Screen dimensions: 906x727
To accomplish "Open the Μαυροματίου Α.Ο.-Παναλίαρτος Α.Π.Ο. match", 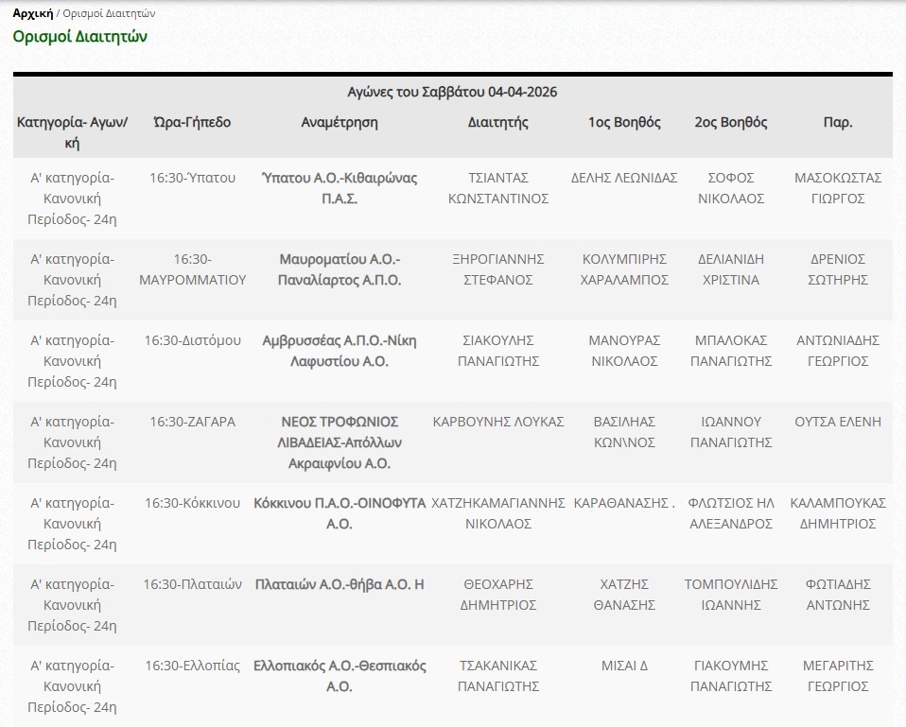I will click(x=340, y=269).
